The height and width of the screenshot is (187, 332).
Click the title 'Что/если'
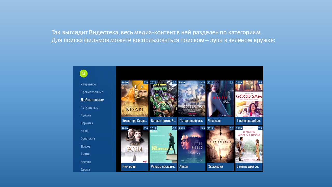click(214, 121)
